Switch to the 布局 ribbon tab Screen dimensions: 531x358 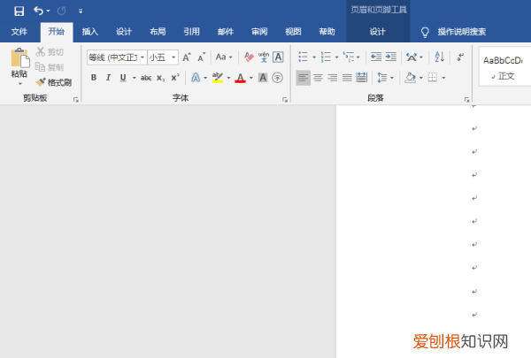(x=158, y=32)
